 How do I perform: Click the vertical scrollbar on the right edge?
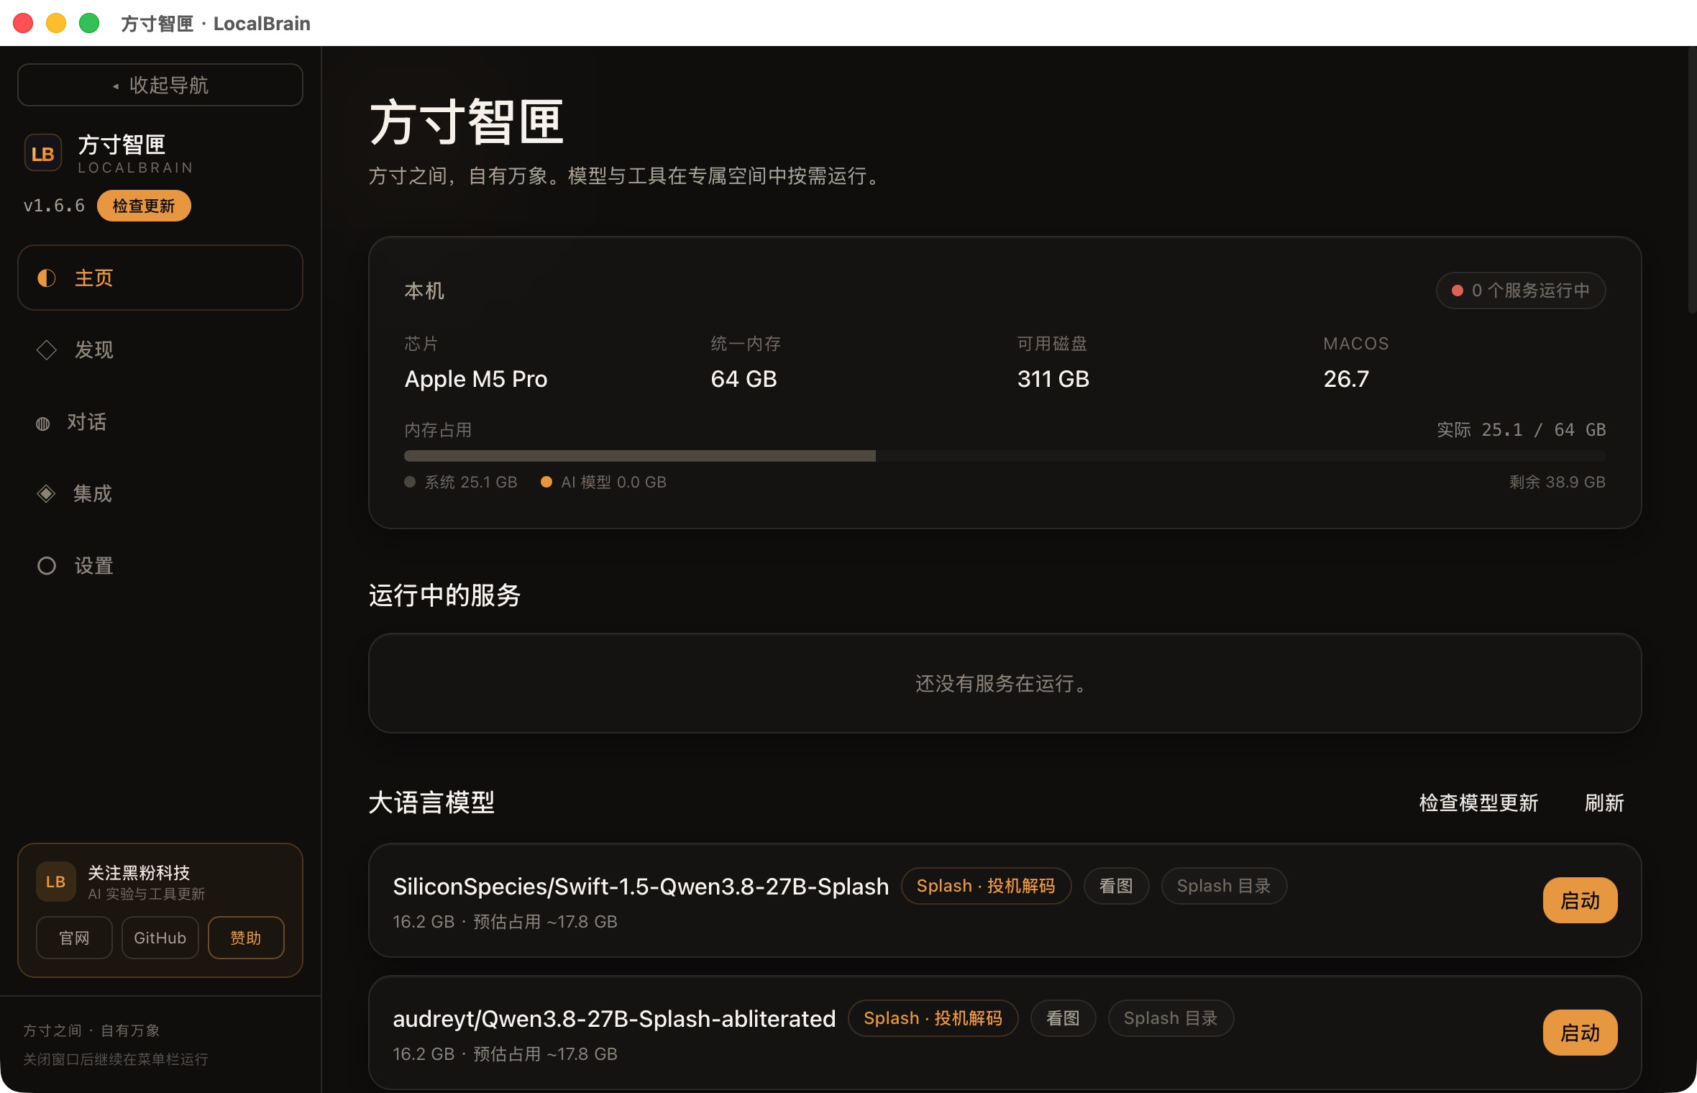(1692, 180)
